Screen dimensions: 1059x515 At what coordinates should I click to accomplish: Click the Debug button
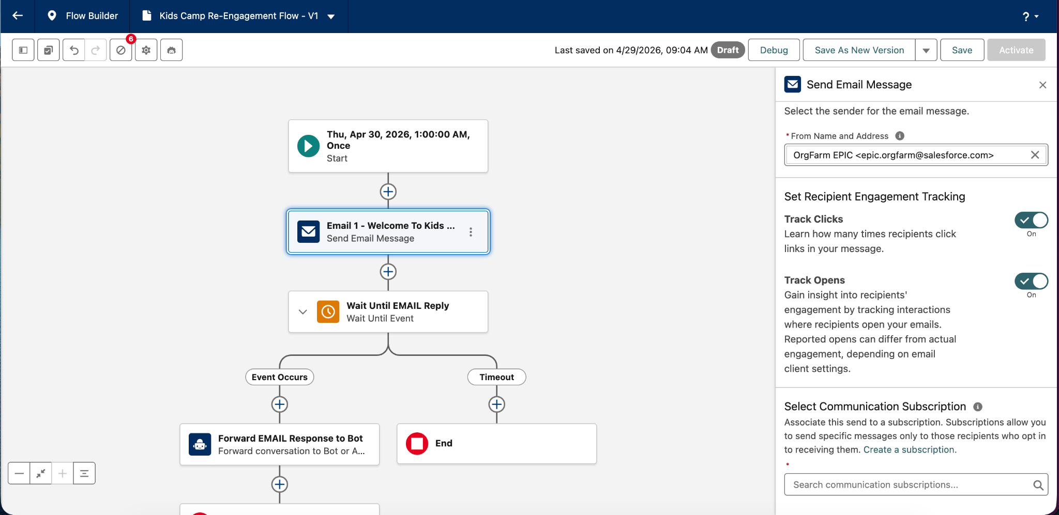[774, 50]
